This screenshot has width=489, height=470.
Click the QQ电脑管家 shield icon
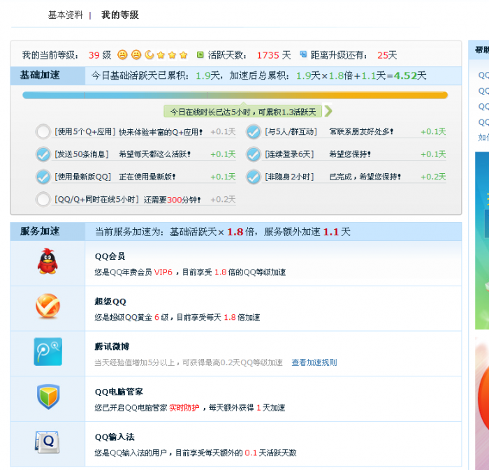pos(48,397)
